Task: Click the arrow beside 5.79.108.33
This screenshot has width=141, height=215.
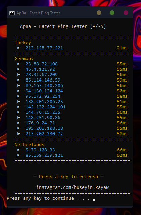Action: (x=19, y=150)
